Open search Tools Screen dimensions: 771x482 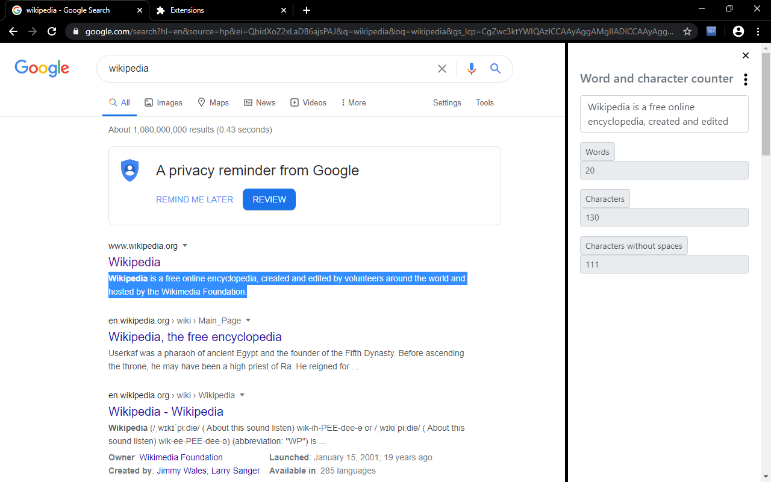tap(485, 103)
